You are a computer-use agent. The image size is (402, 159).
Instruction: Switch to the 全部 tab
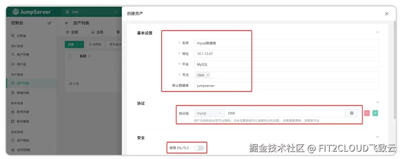pos(72,32)
